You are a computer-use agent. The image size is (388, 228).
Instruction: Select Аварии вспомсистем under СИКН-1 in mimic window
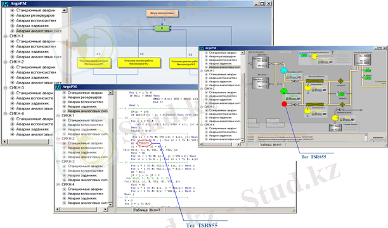tap(223, 78)
